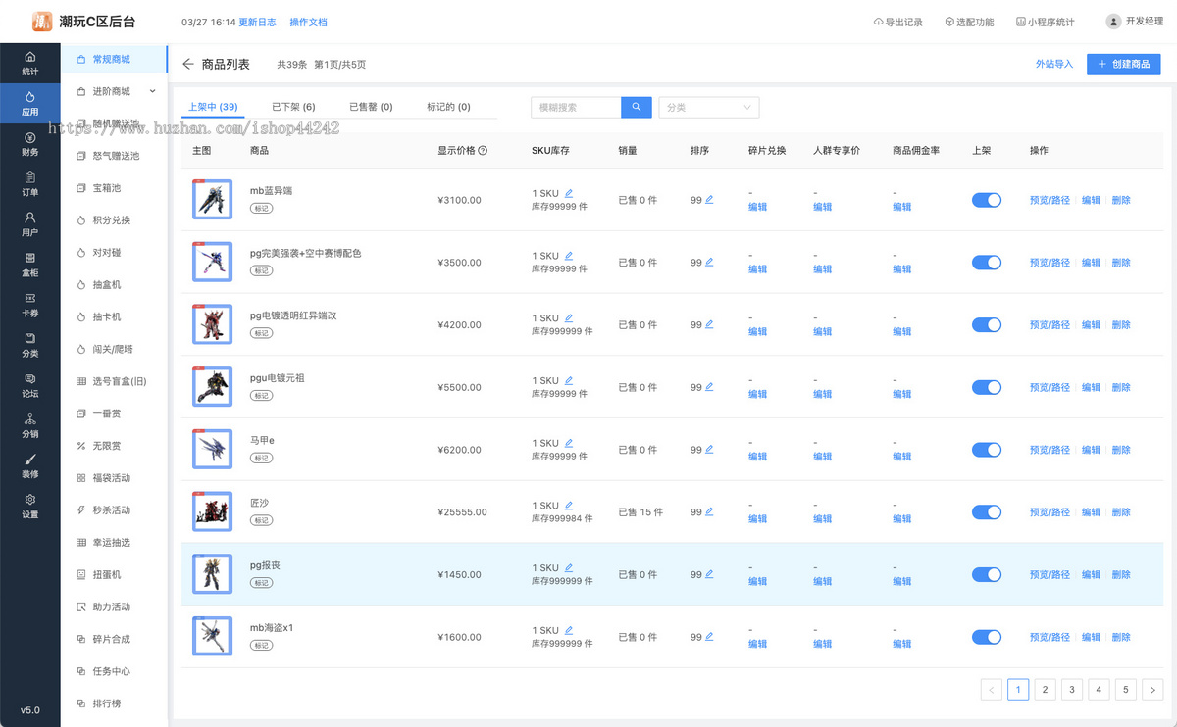Edit SKU pencil icon for 匠沙

[x=569, y=506]
